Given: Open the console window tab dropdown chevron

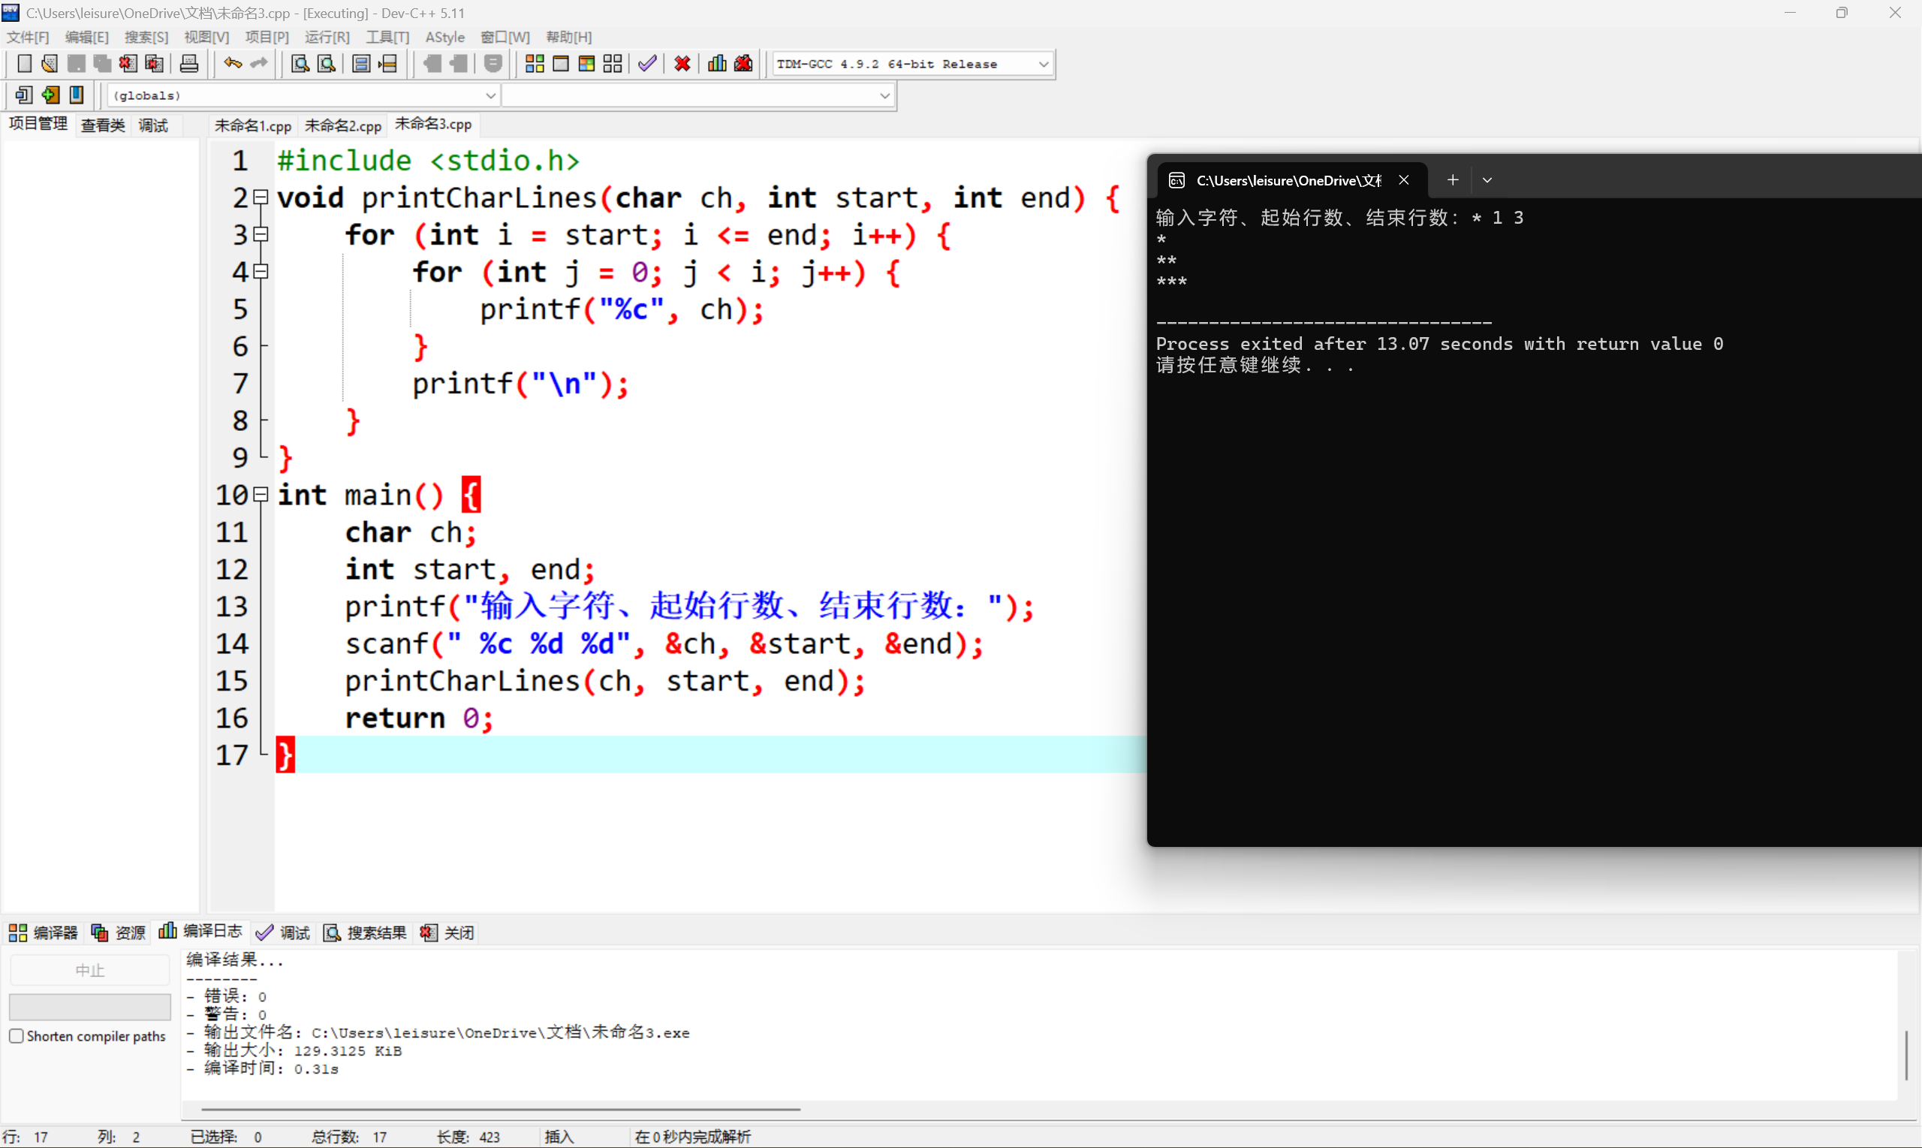Looking at the screenshot, I should click(x=1487, y=179).
